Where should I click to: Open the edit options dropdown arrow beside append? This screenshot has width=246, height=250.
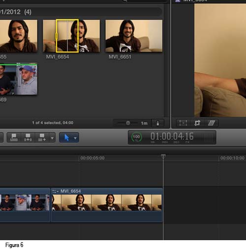click(x=52, y=138)
